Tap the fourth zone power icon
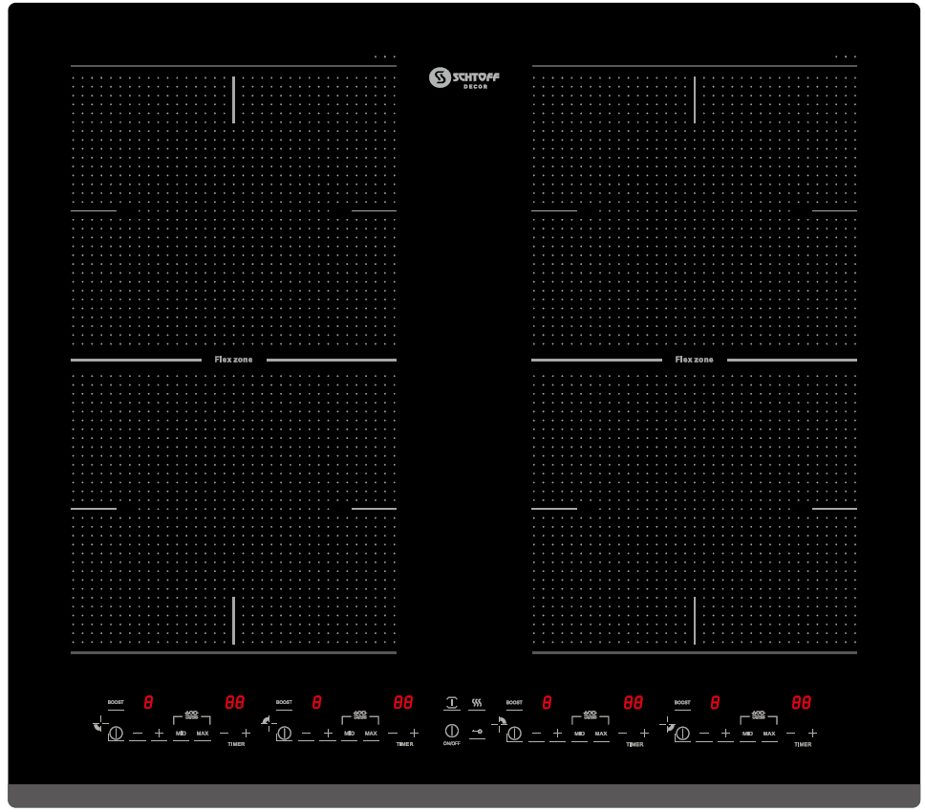Image resolution: width=925 pixels, height=812 pixels. coord(682,734)
